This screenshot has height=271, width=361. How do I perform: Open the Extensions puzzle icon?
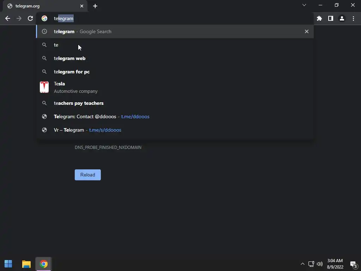pos(319,18)
